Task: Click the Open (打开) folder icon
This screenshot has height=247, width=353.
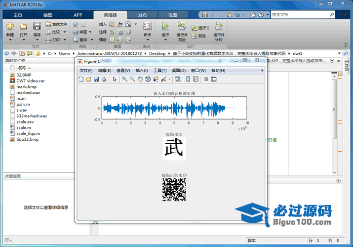Action: coord(23,26)
